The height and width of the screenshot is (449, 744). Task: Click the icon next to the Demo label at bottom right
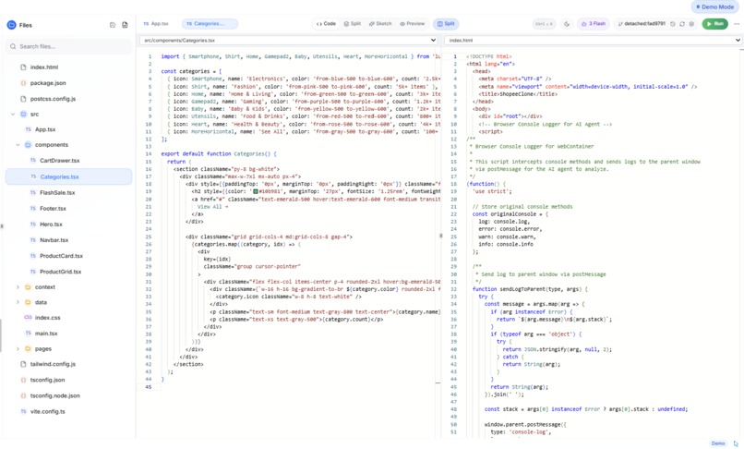tap(736, 443)
